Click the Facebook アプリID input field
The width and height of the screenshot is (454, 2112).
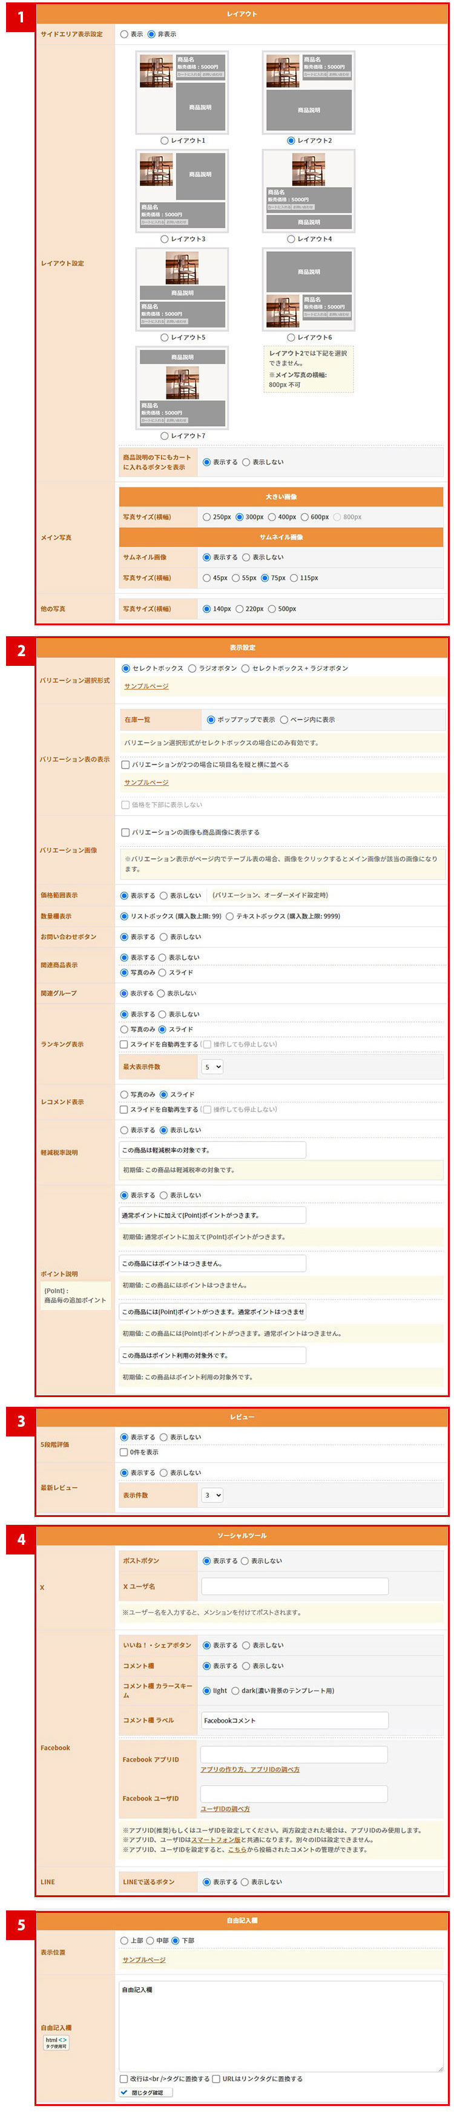point(295,1754)
